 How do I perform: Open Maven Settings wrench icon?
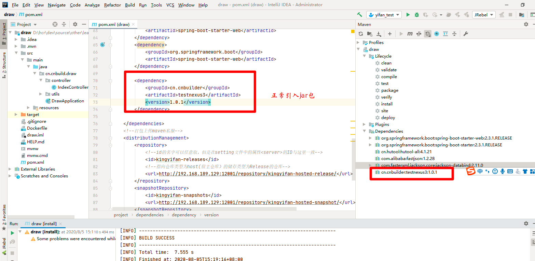point(466,34)
